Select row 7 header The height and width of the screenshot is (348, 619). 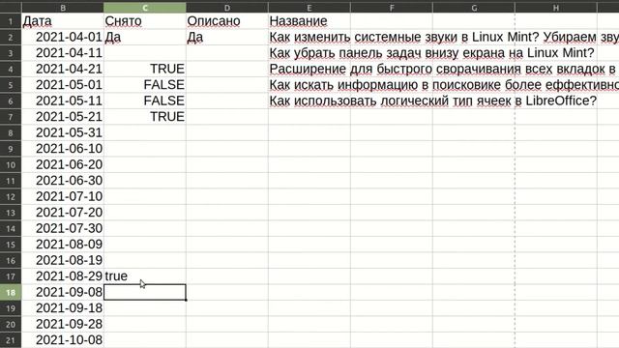[11, 117]
